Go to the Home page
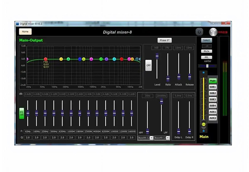 click(25, 31)
